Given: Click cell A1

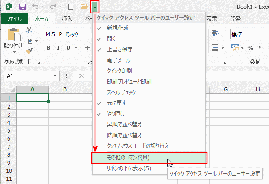Looking at the screenshot, I should pyautogui.click(x=32, y=98).
